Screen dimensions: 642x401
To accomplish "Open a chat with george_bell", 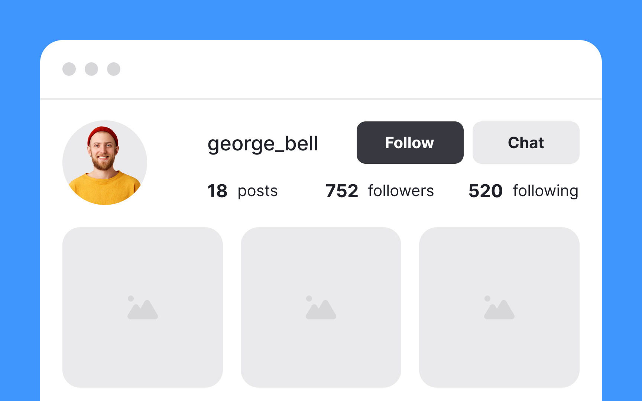I will (526, 143).
